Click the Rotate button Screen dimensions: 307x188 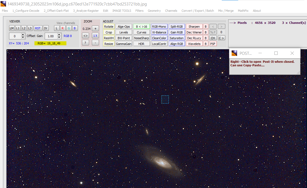pos(109,27)
